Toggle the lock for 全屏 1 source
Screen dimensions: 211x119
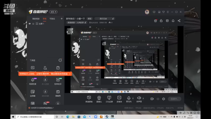[x=33, y=24]
